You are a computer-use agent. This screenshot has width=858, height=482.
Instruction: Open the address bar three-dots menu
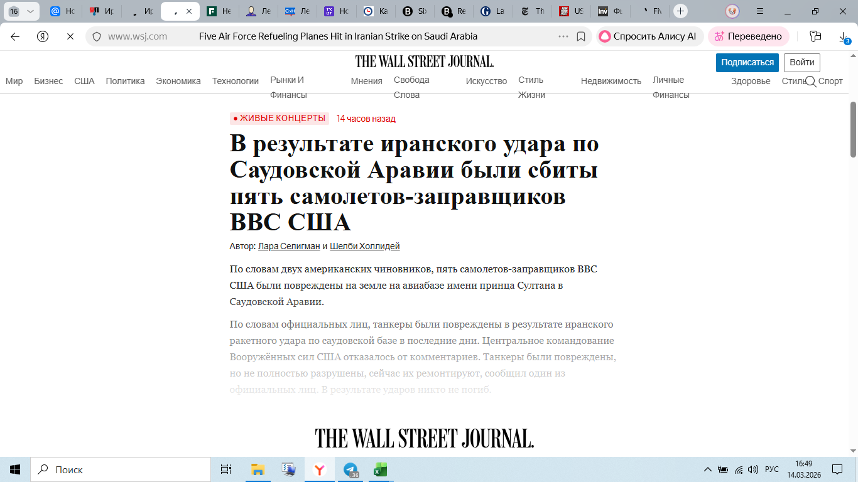coord(563,36)
